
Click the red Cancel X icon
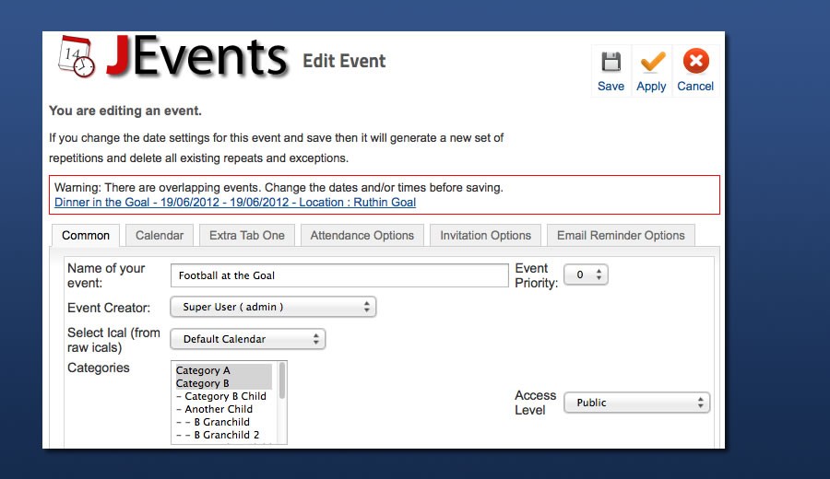pos(695,63)
